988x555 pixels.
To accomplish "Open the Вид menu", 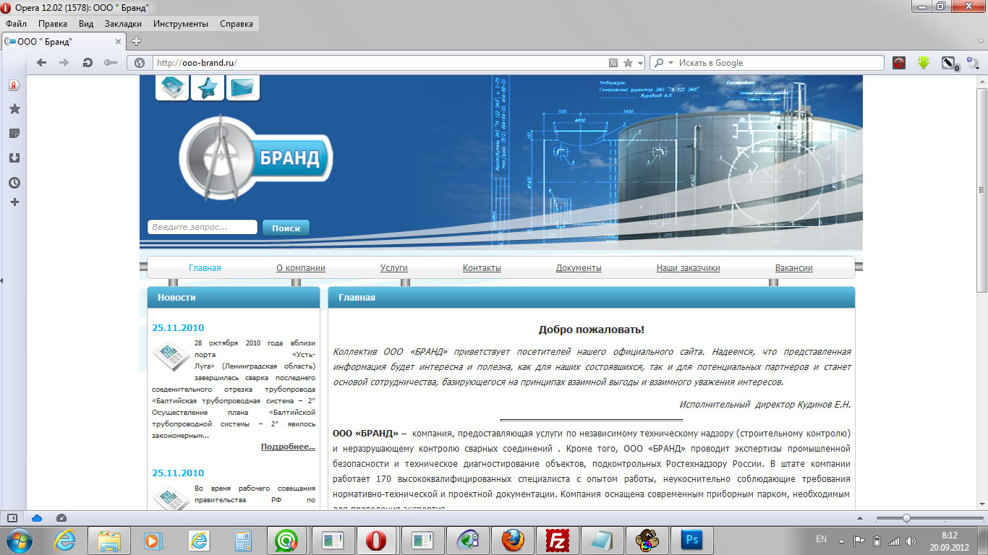I will (x=86, y=24).
